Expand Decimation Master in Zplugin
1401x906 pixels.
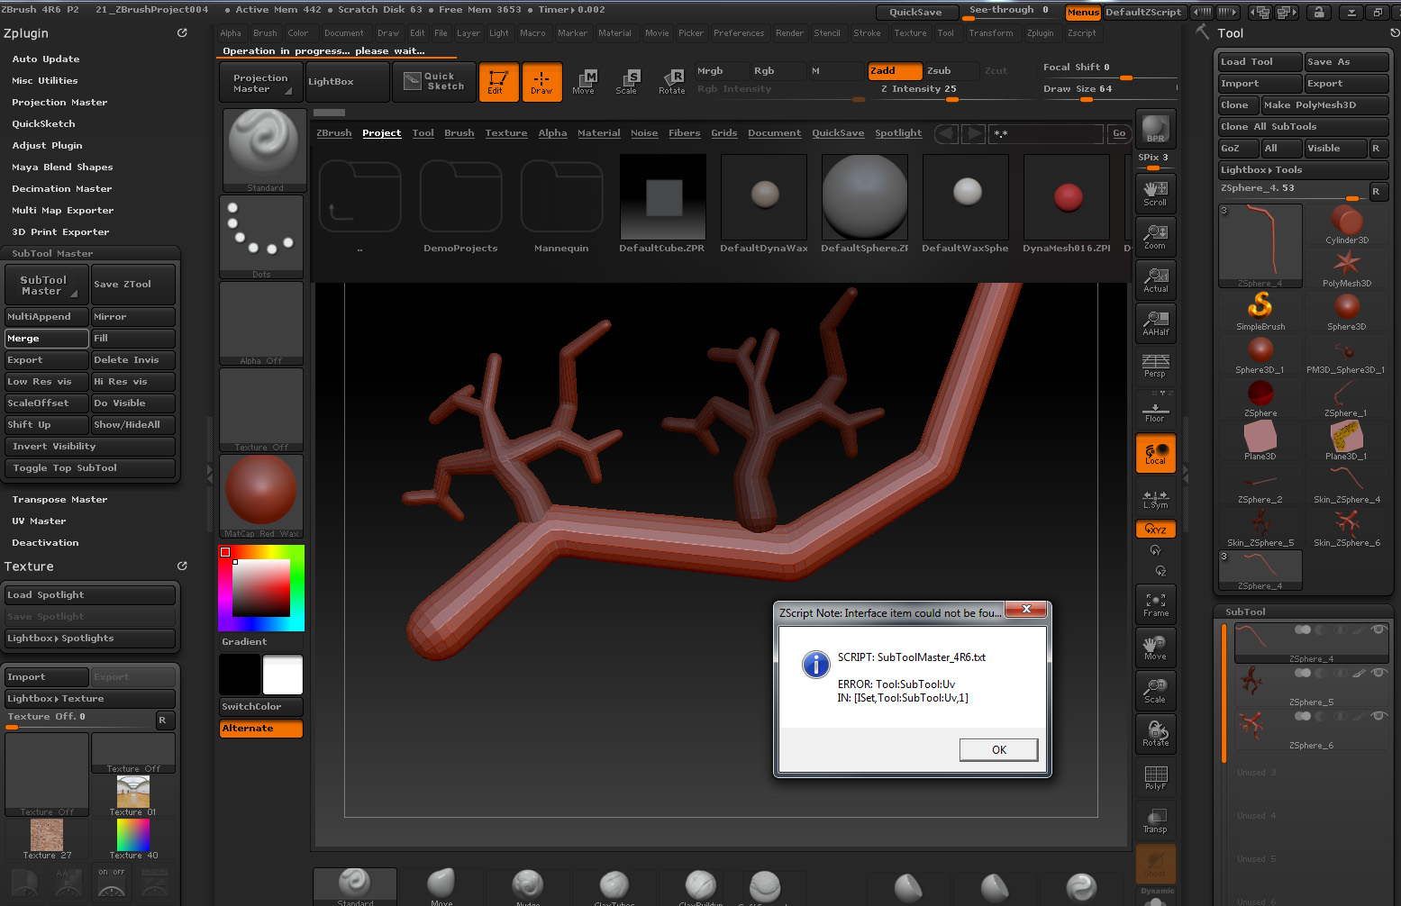(x=62, y=189)
